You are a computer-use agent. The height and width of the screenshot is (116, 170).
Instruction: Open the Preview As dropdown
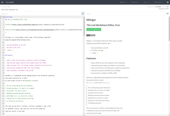point(123,2)
